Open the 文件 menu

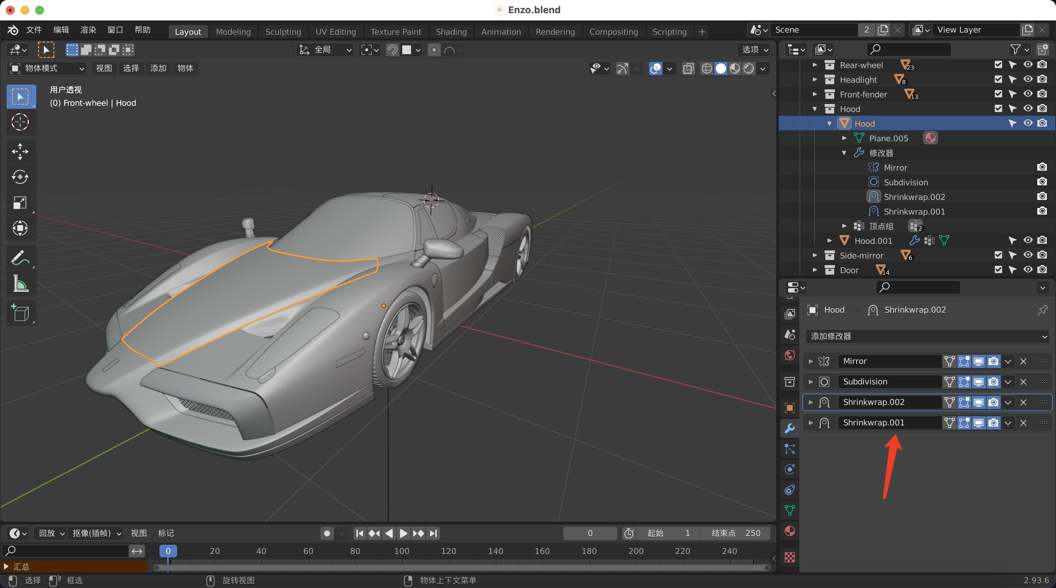coord(34,30)
